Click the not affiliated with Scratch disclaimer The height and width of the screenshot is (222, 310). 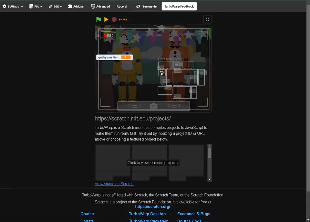tap(153, 195)
